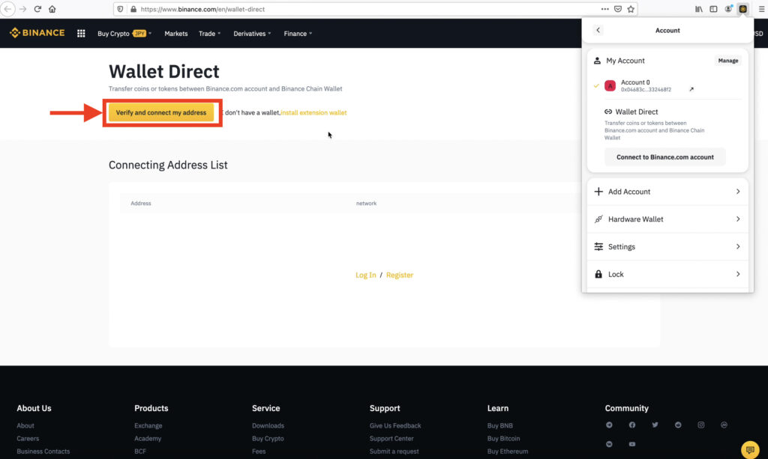The image size is (768, 459).
Task: Open the YouTube community icon
Action: 632,444
